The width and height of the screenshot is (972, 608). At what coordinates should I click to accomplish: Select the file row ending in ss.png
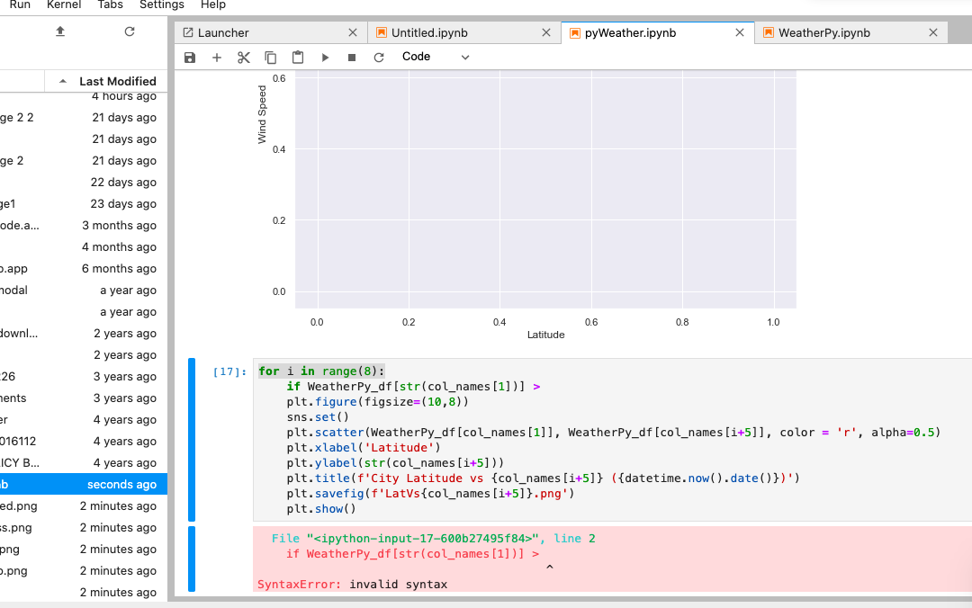[x=84, y=528]
